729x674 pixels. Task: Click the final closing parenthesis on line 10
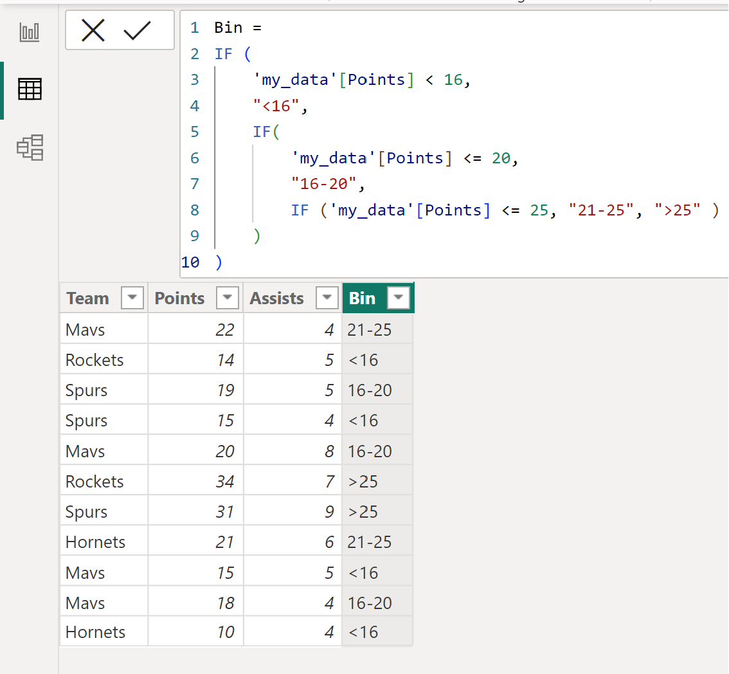(219, 262)
